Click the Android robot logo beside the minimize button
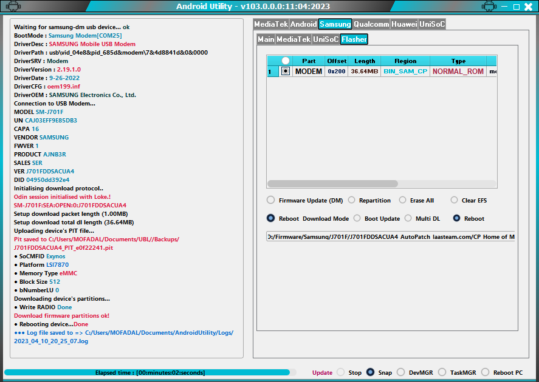Image resolution: width=539 pixels, height=382 pixels. pyautogui.click(x=489, y=6)
